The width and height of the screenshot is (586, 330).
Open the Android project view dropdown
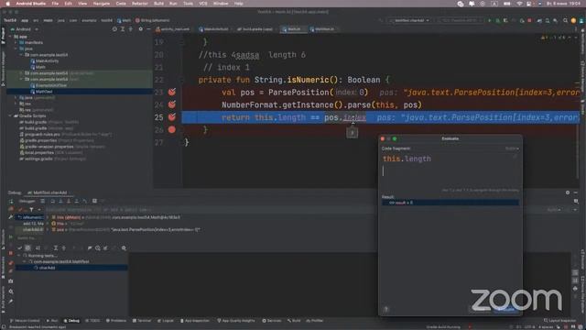pyautogui.click(x=25, y=29)
